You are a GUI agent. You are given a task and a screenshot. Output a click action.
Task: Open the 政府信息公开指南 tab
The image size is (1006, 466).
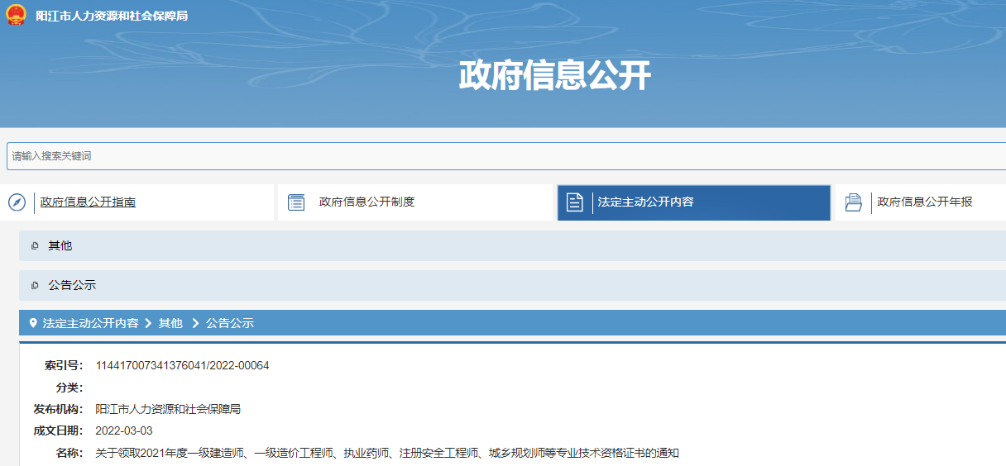coord(88,202)
